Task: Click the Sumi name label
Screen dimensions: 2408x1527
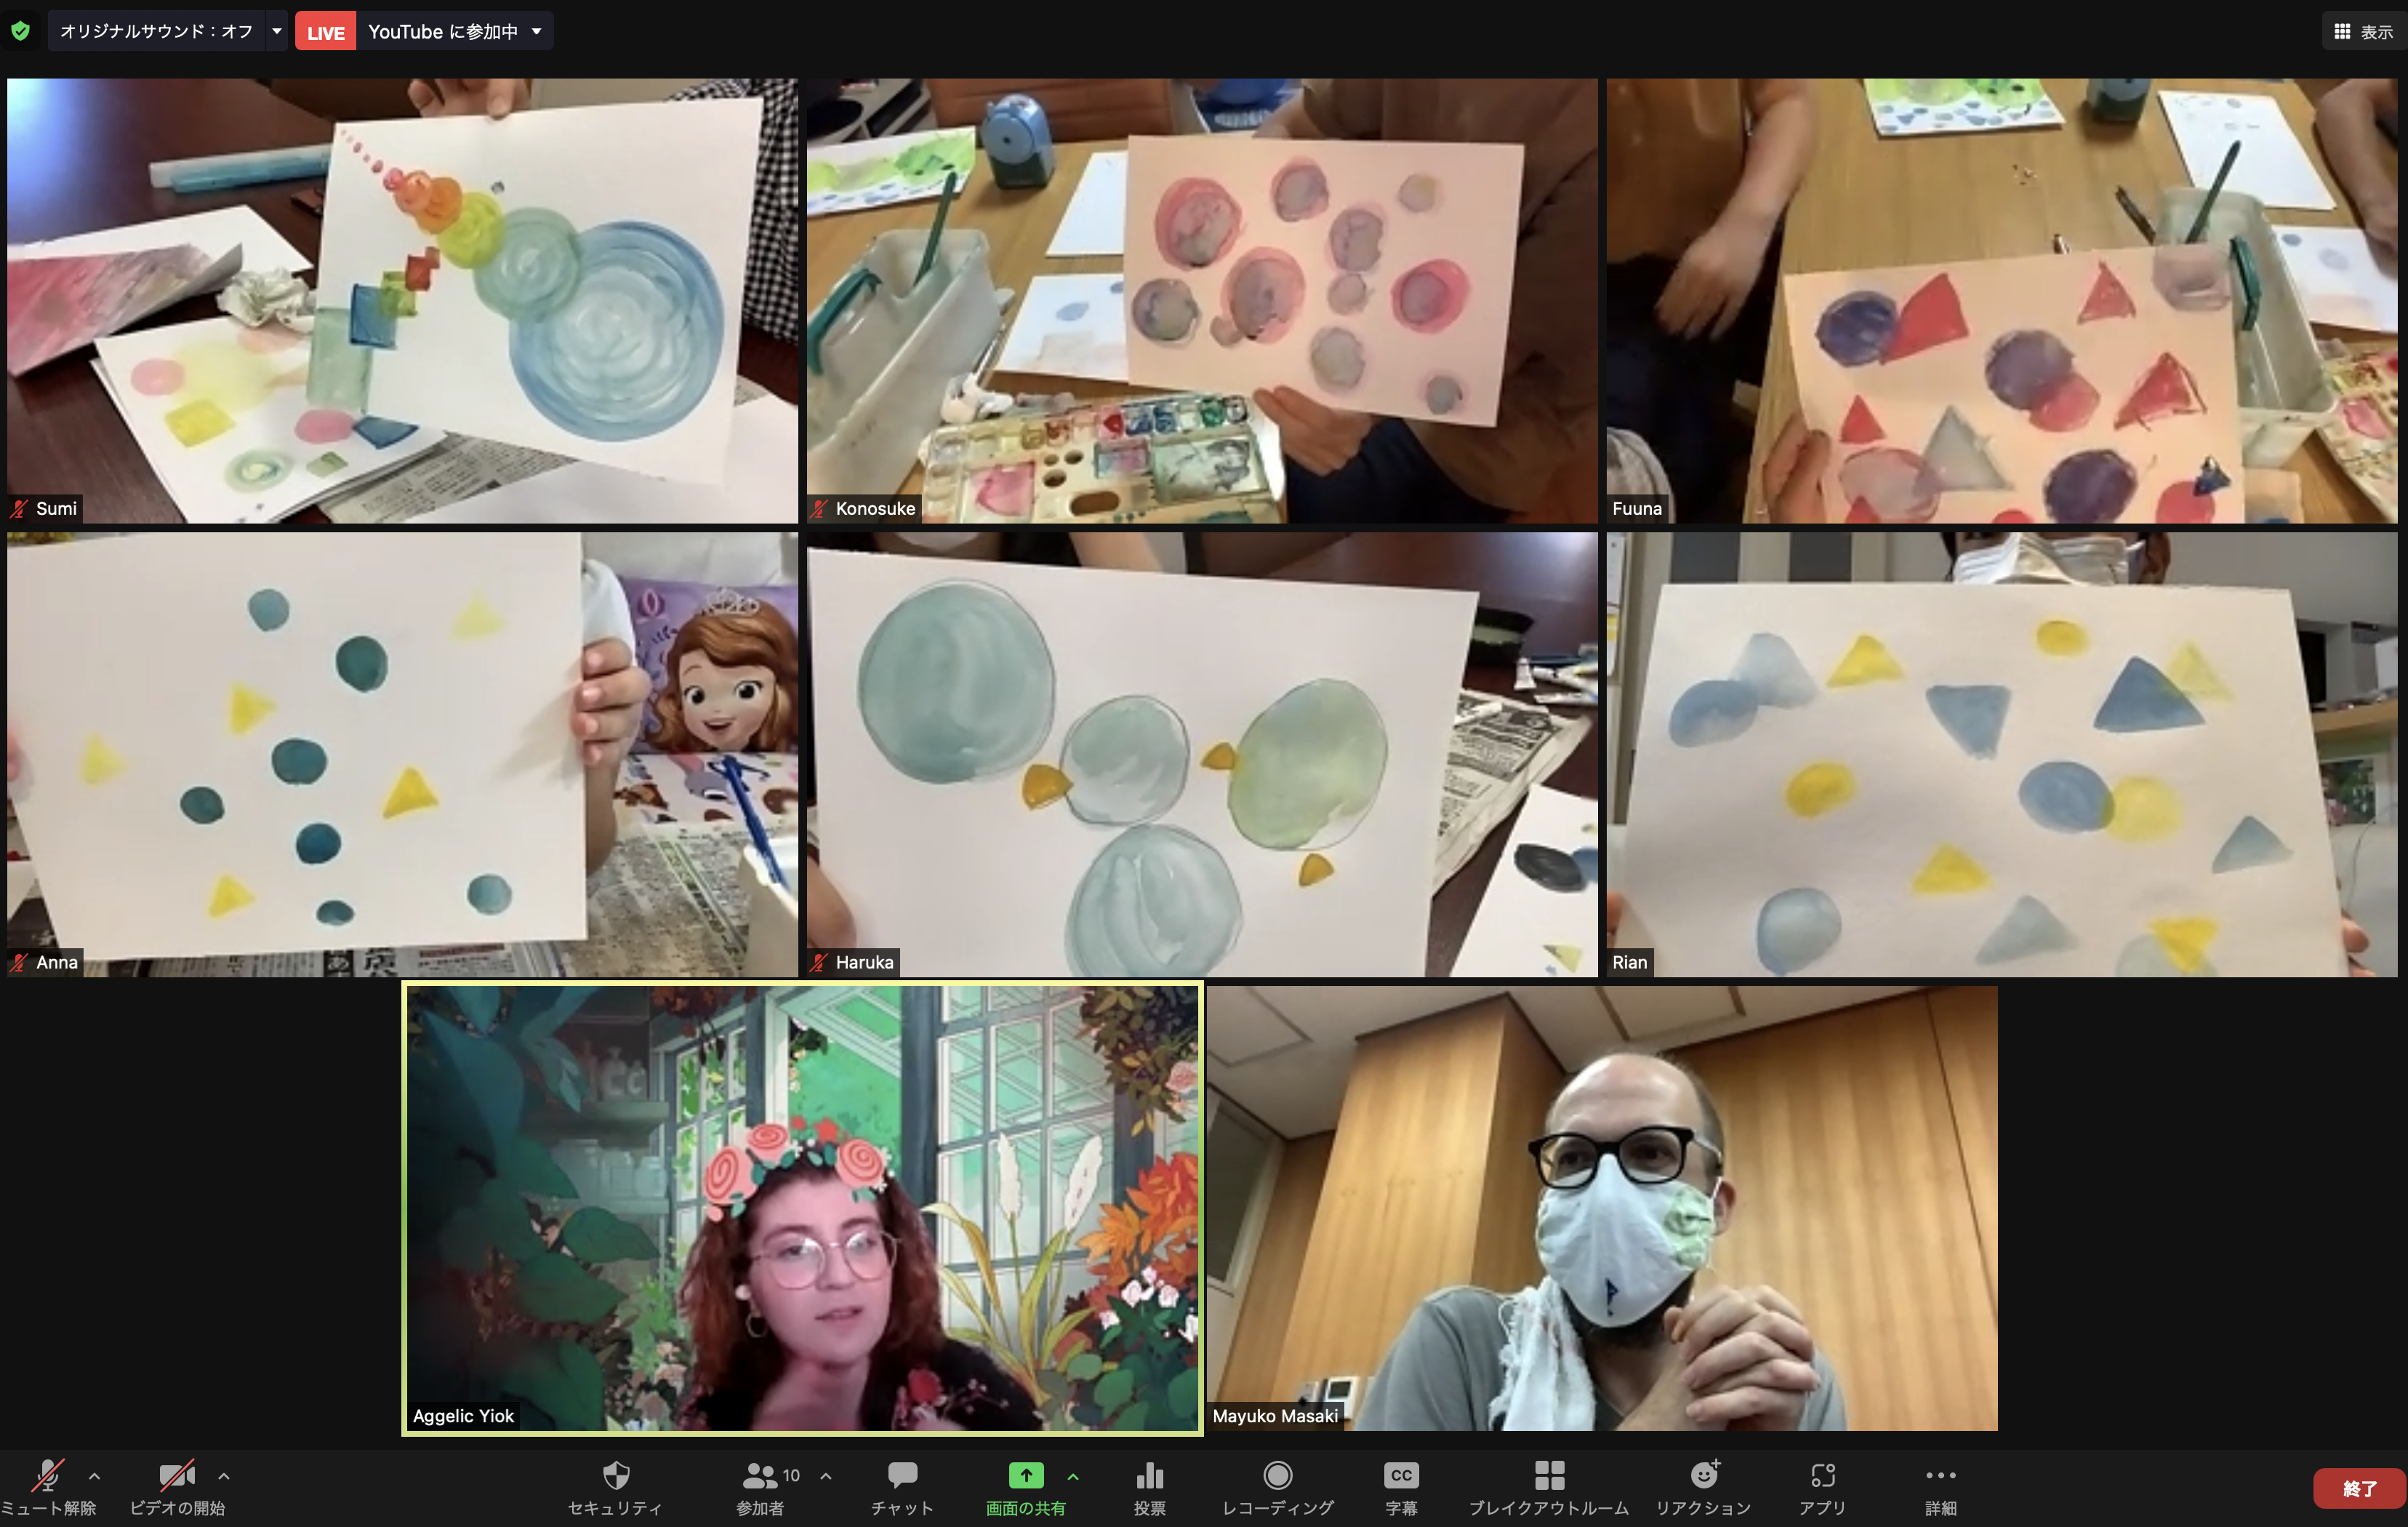Action: 56,508
